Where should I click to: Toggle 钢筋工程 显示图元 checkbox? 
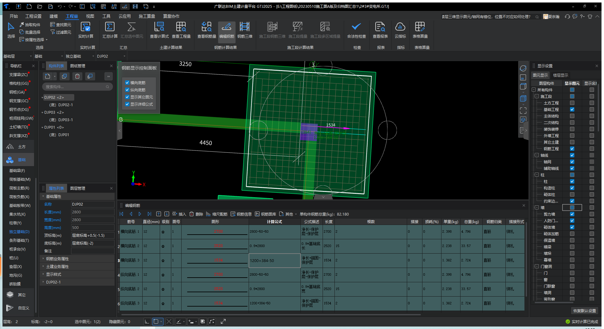coord(572,149)
